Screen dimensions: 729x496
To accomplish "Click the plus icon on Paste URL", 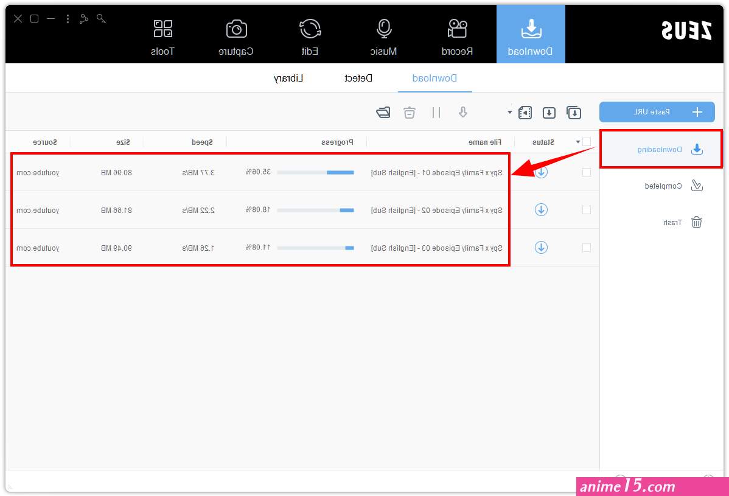I will (697, 112).
